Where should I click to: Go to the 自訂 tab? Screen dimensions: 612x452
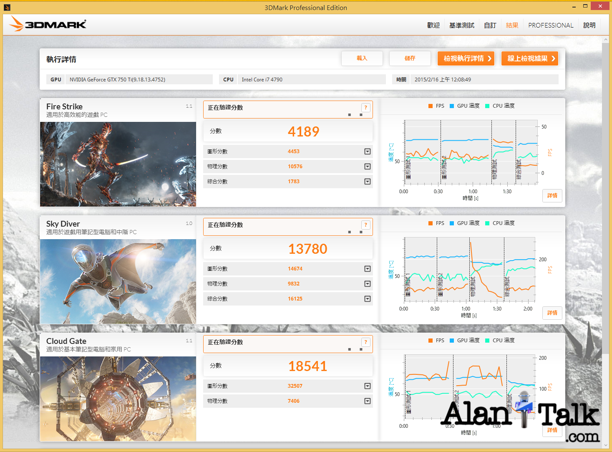490,25
